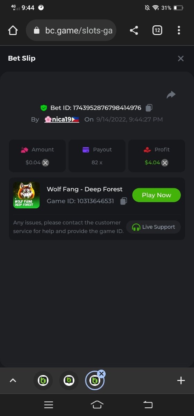The height and width of the screenshot is (416, 194).
Task: Open nica19 user profile
Action: (x=62, y=119)
